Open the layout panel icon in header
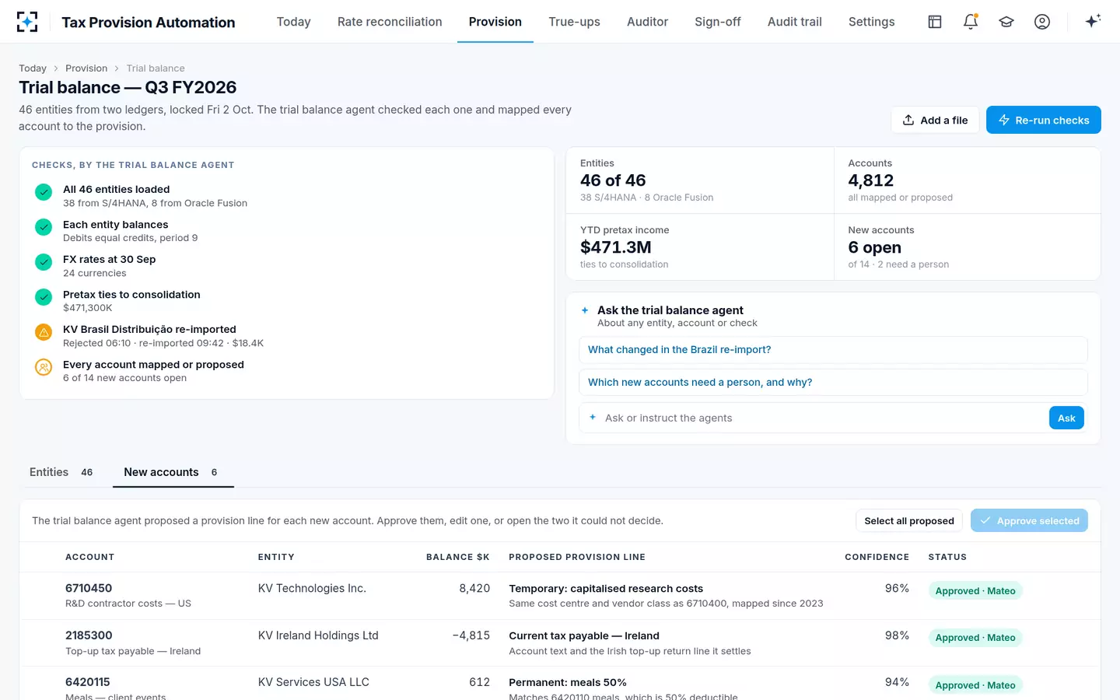Image resolution: width=1120 pixels, height=700 pixels. [x=935, y=22]
